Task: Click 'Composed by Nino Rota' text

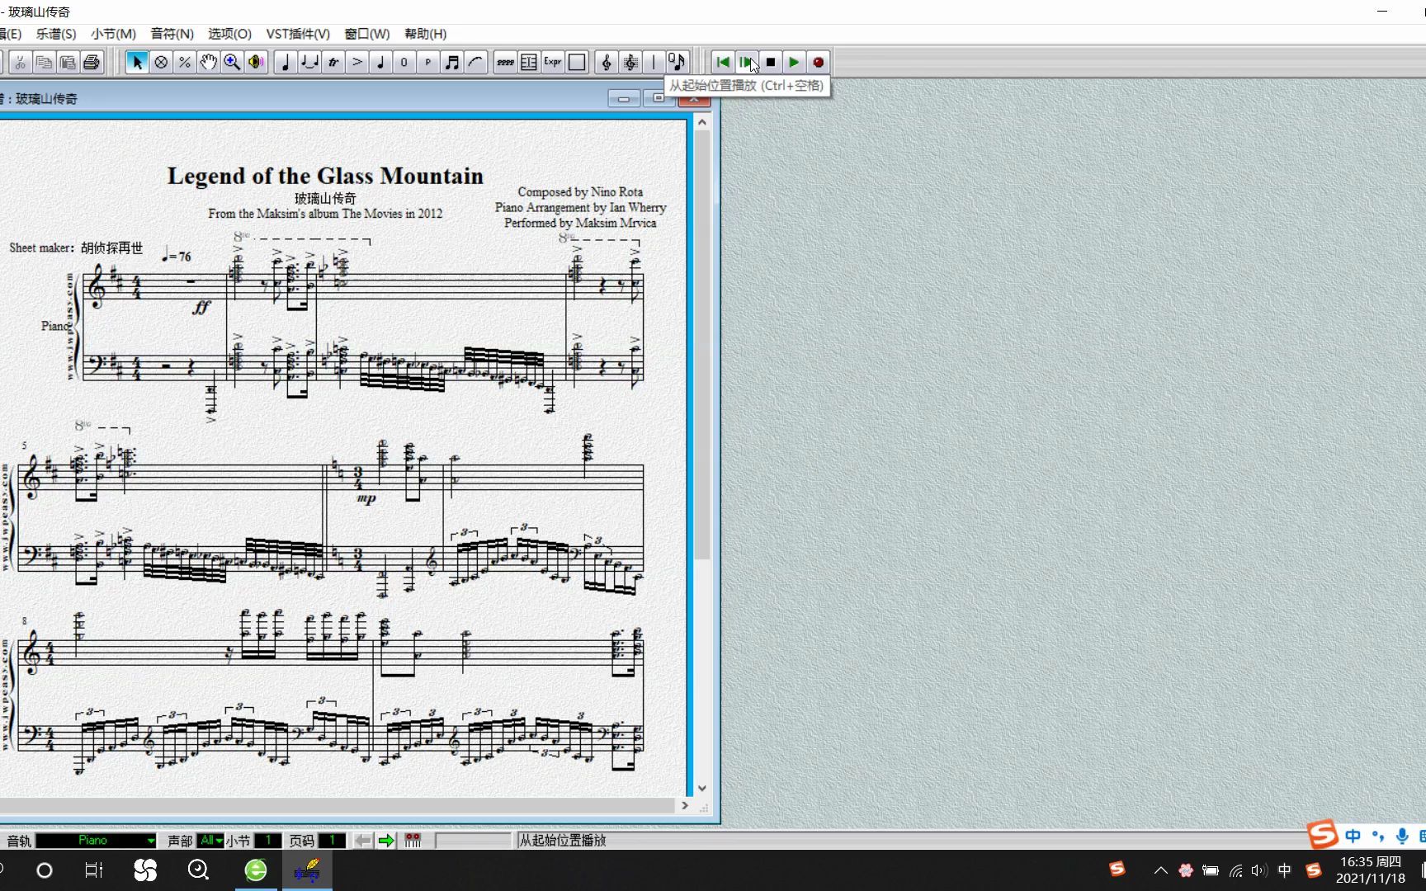Action: pos(580,192)
